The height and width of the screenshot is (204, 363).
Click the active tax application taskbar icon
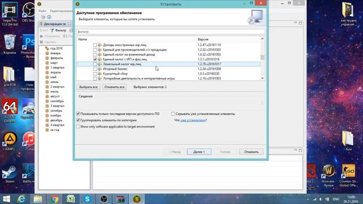(137, 199)
